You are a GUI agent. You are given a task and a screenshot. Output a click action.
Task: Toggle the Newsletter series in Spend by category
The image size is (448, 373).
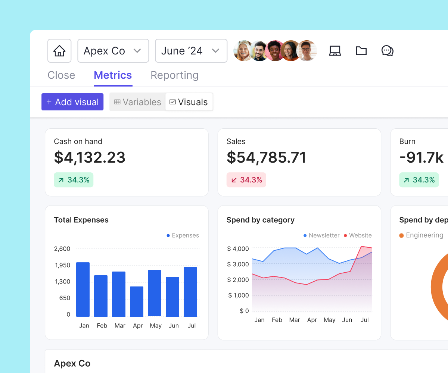[321, 235]
